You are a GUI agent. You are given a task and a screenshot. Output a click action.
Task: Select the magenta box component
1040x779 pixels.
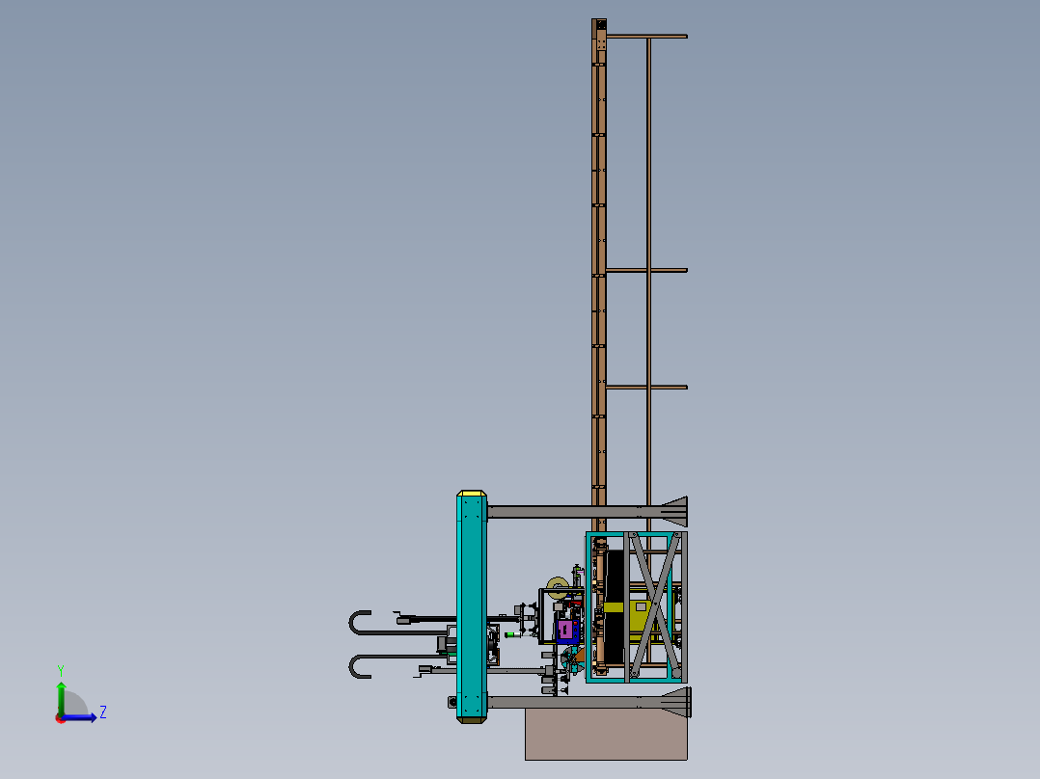(x=565, y=630)
